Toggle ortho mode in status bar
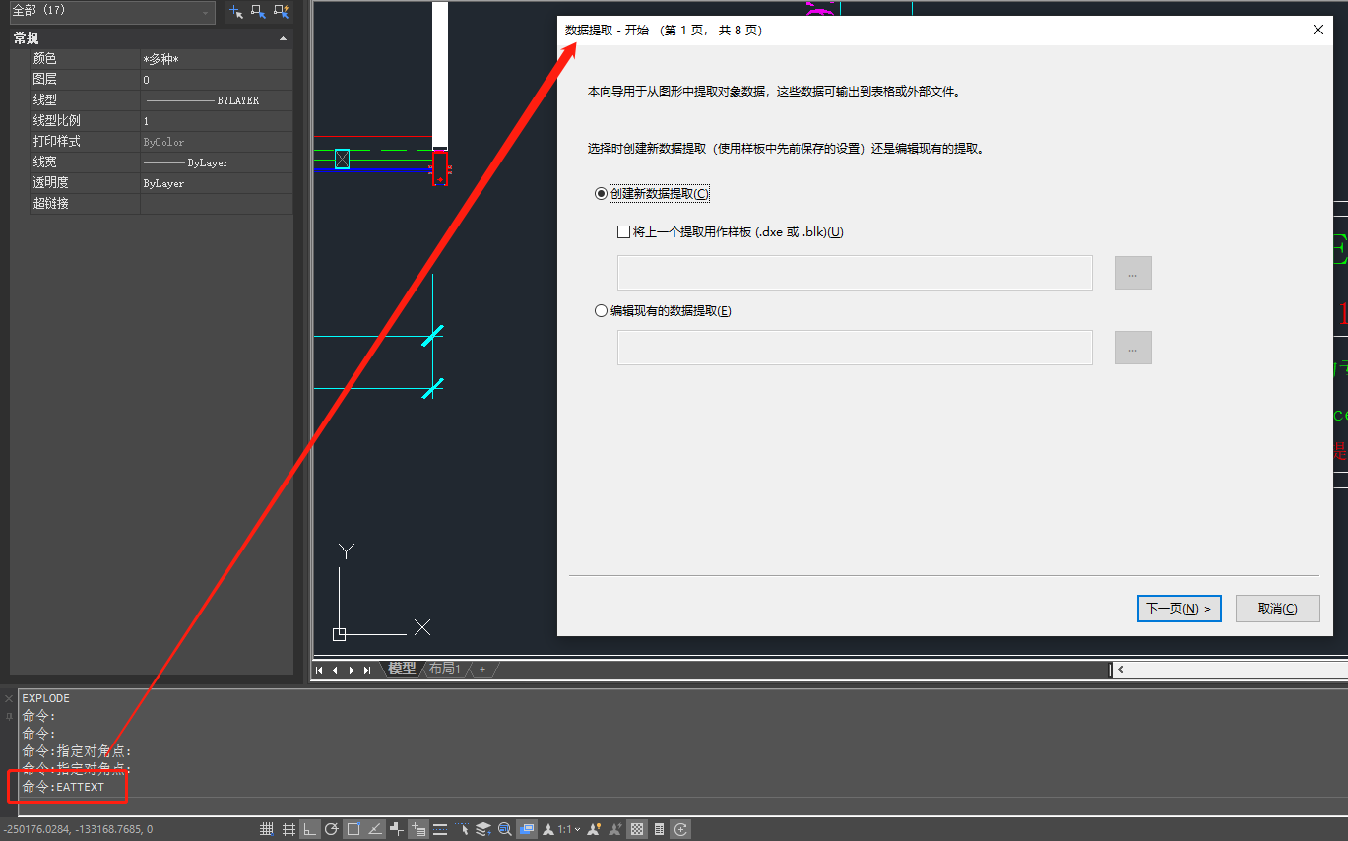 click(x=310, y=829)
